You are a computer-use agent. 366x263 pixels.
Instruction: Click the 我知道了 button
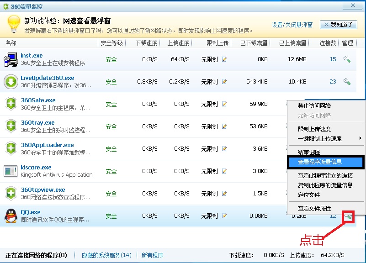339,25
